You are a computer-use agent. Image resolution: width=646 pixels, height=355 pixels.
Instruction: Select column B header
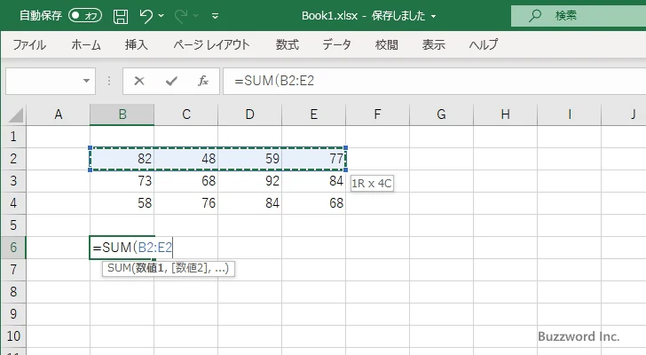tap(122, 114)
